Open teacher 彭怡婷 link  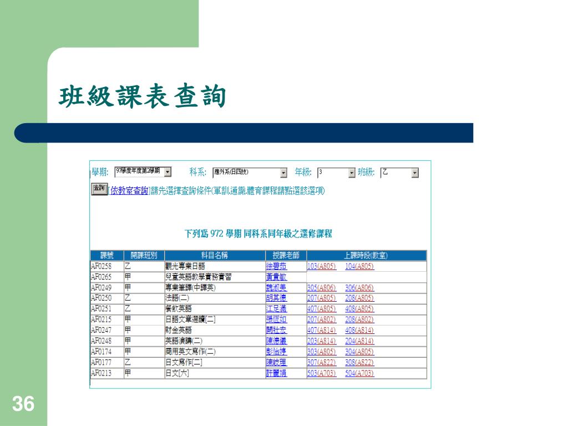(x=276, y=352)
